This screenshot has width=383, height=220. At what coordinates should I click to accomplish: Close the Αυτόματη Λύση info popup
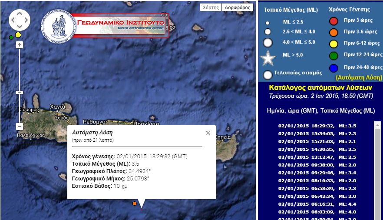tap(208, 133)
